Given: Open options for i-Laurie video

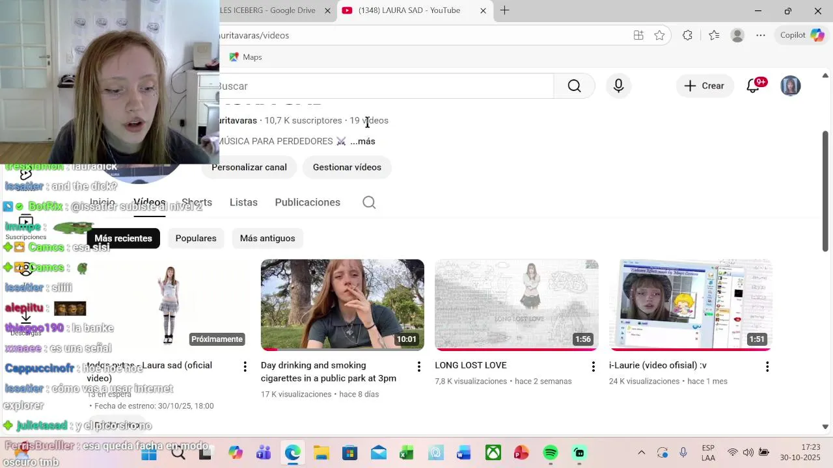Looking at the screenshot, I should coord(767,367).
